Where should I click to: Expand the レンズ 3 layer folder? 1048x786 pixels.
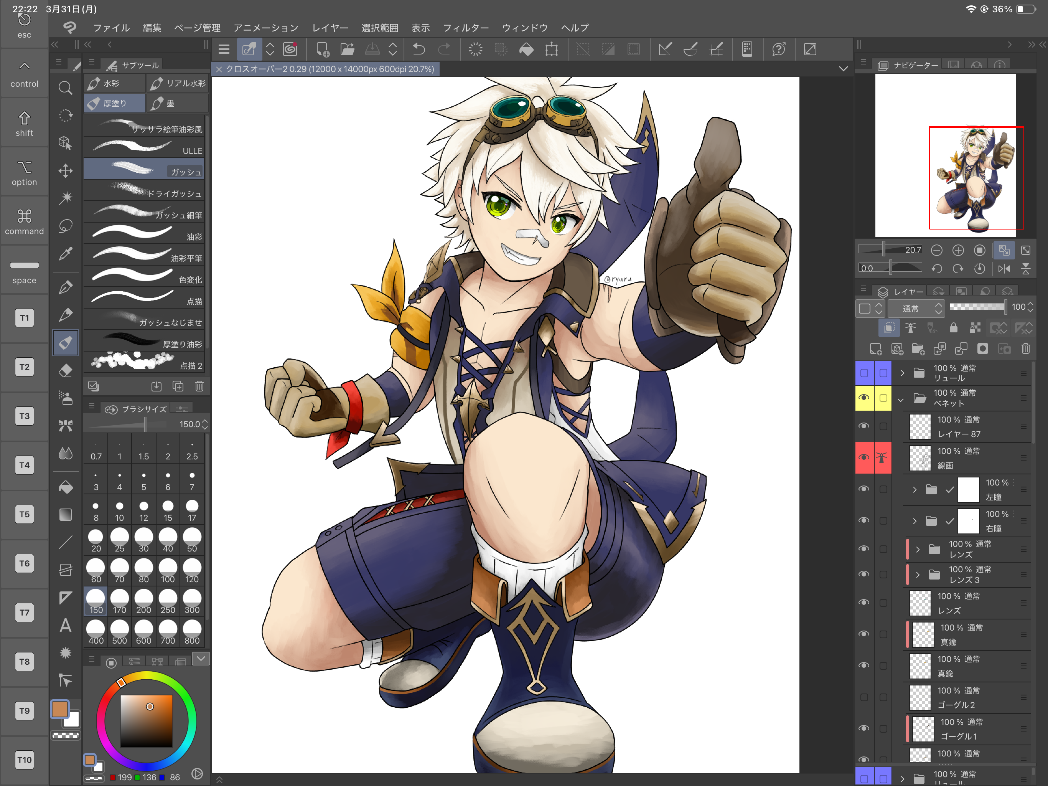coord(918,575)
